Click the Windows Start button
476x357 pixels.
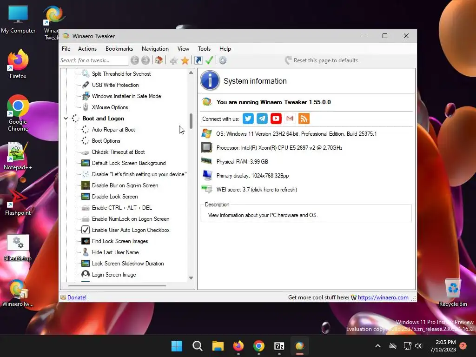point(177,346)
